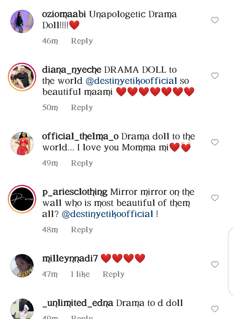The width and height of the screenshot is (233, 319).
Task: Like _unlimited_edna's comment
Action: click(x=215, y=309)
